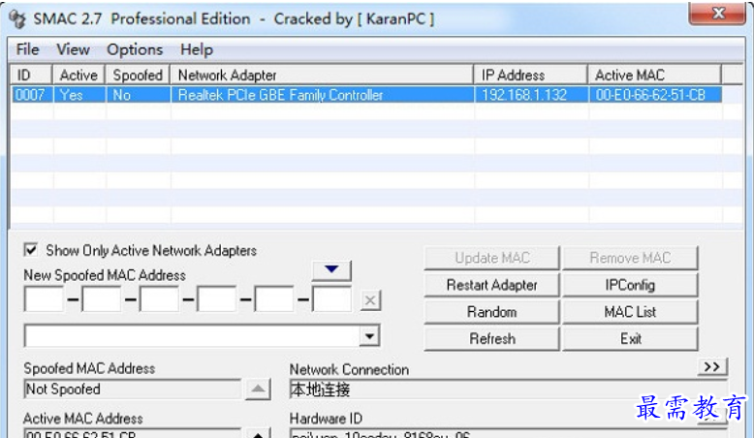Restart the adapter with Restart Adapter
Image resolution: width=754 pixels, height=438 pixels.
point(492,285)
